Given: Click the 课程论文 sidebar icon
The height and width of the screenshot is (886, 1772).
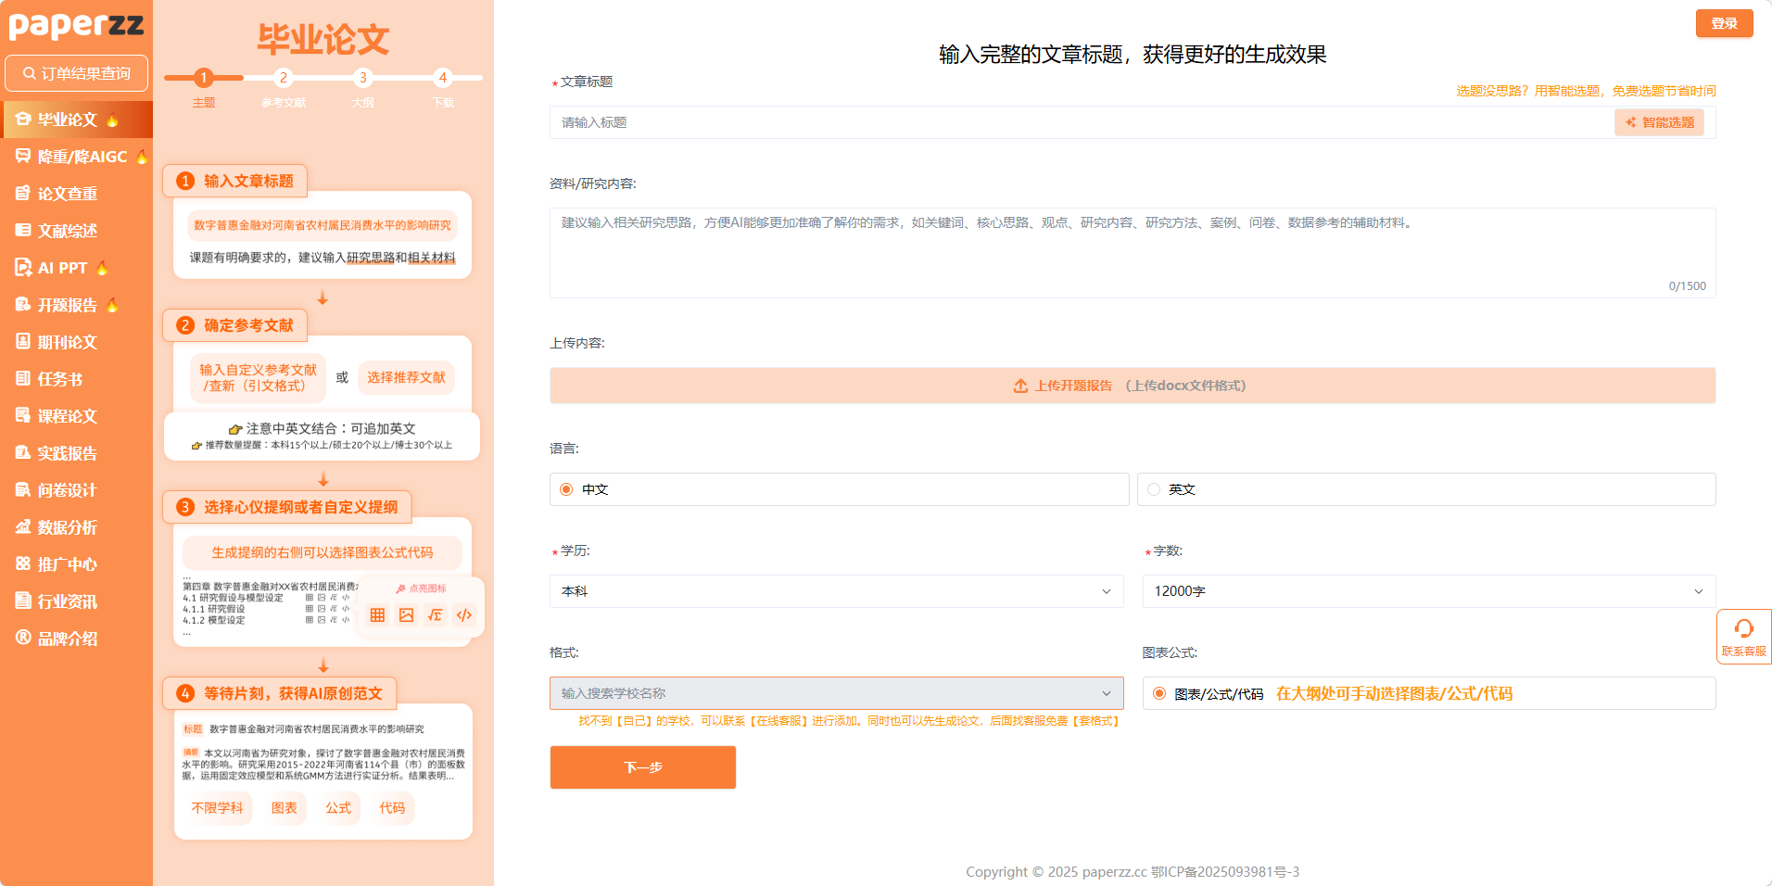Looking at the screenshot, I should [23, 415].
